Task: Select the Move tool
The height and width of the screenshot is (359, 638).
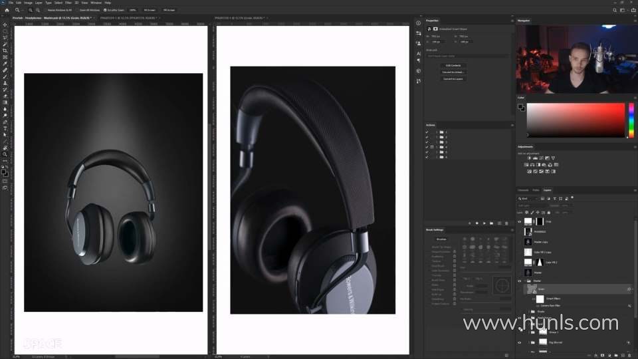Action: point(5,25)
